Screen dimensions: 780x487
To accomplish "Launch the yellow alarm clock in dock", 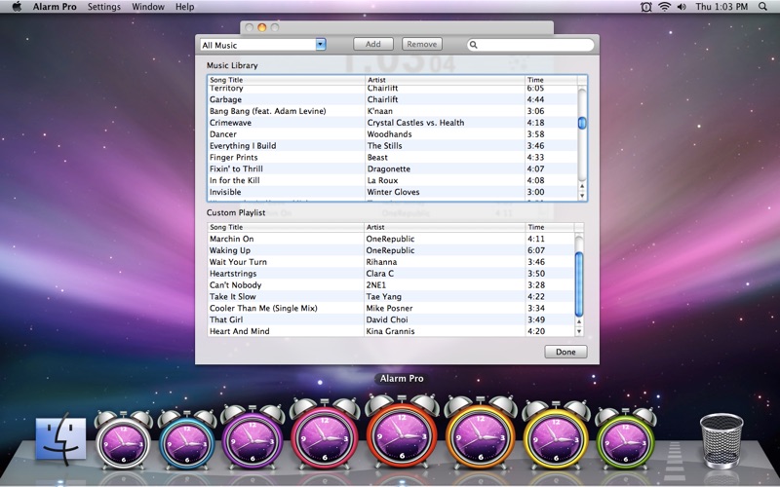I will tap(556, 435).
